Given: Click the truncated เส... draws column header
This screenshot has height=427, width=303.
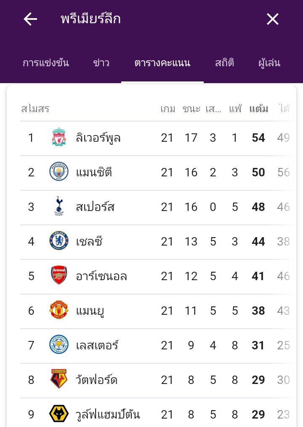Looking at the screenshot, I should pos(213,109).
